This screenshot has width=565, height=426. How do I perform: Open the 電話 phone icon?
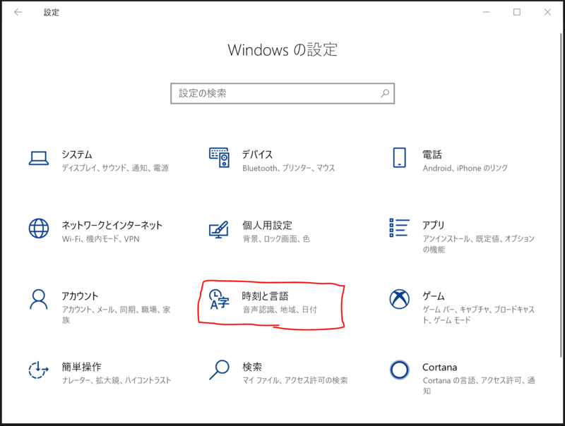click(x=399, y=157)
